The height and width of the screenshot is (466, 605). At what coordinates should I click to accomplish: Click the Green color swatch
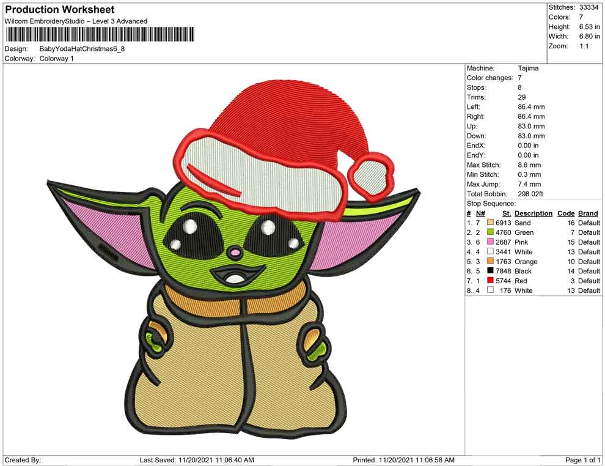490,232
